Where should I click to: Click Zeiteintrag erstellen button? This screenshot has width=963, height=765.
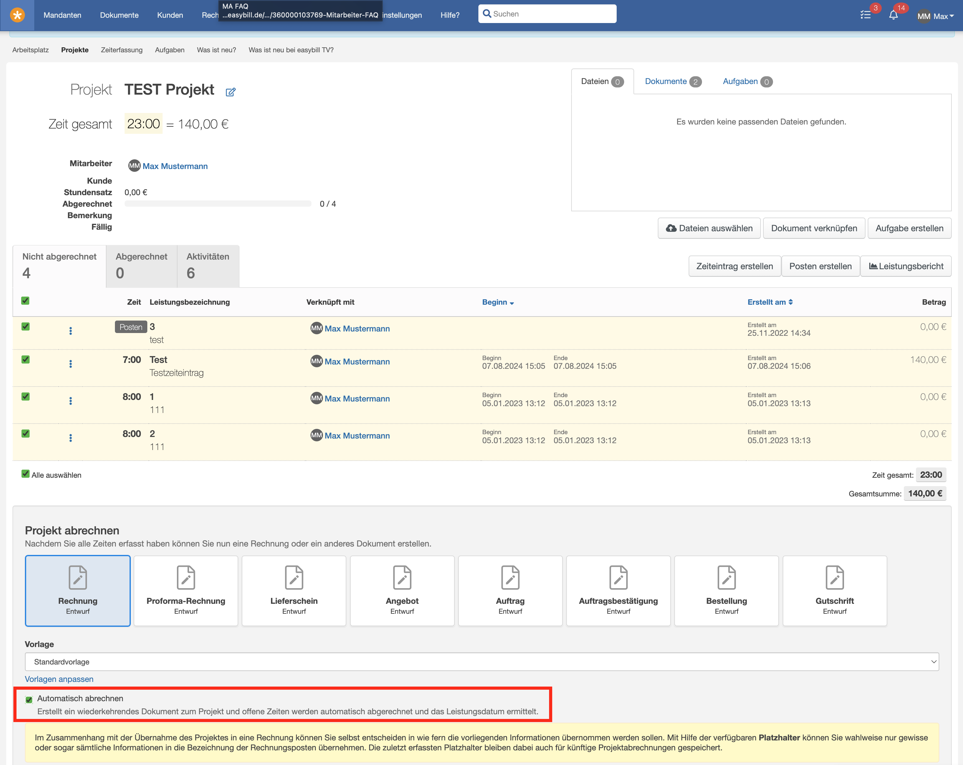coord(734,266)
